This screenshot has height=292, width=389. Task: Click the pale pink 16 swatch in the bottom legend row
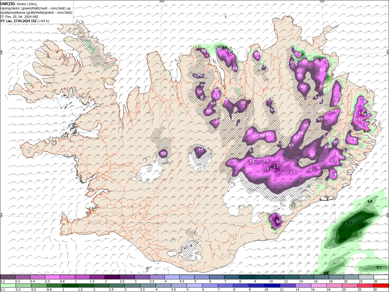click(x=319, y=286)
